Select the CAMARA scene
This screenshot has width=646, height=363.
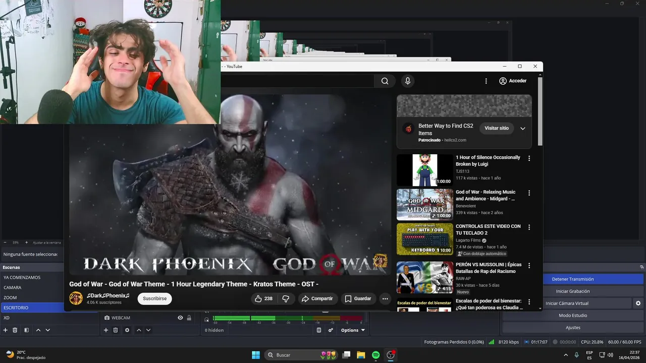(x=32, y=287)
